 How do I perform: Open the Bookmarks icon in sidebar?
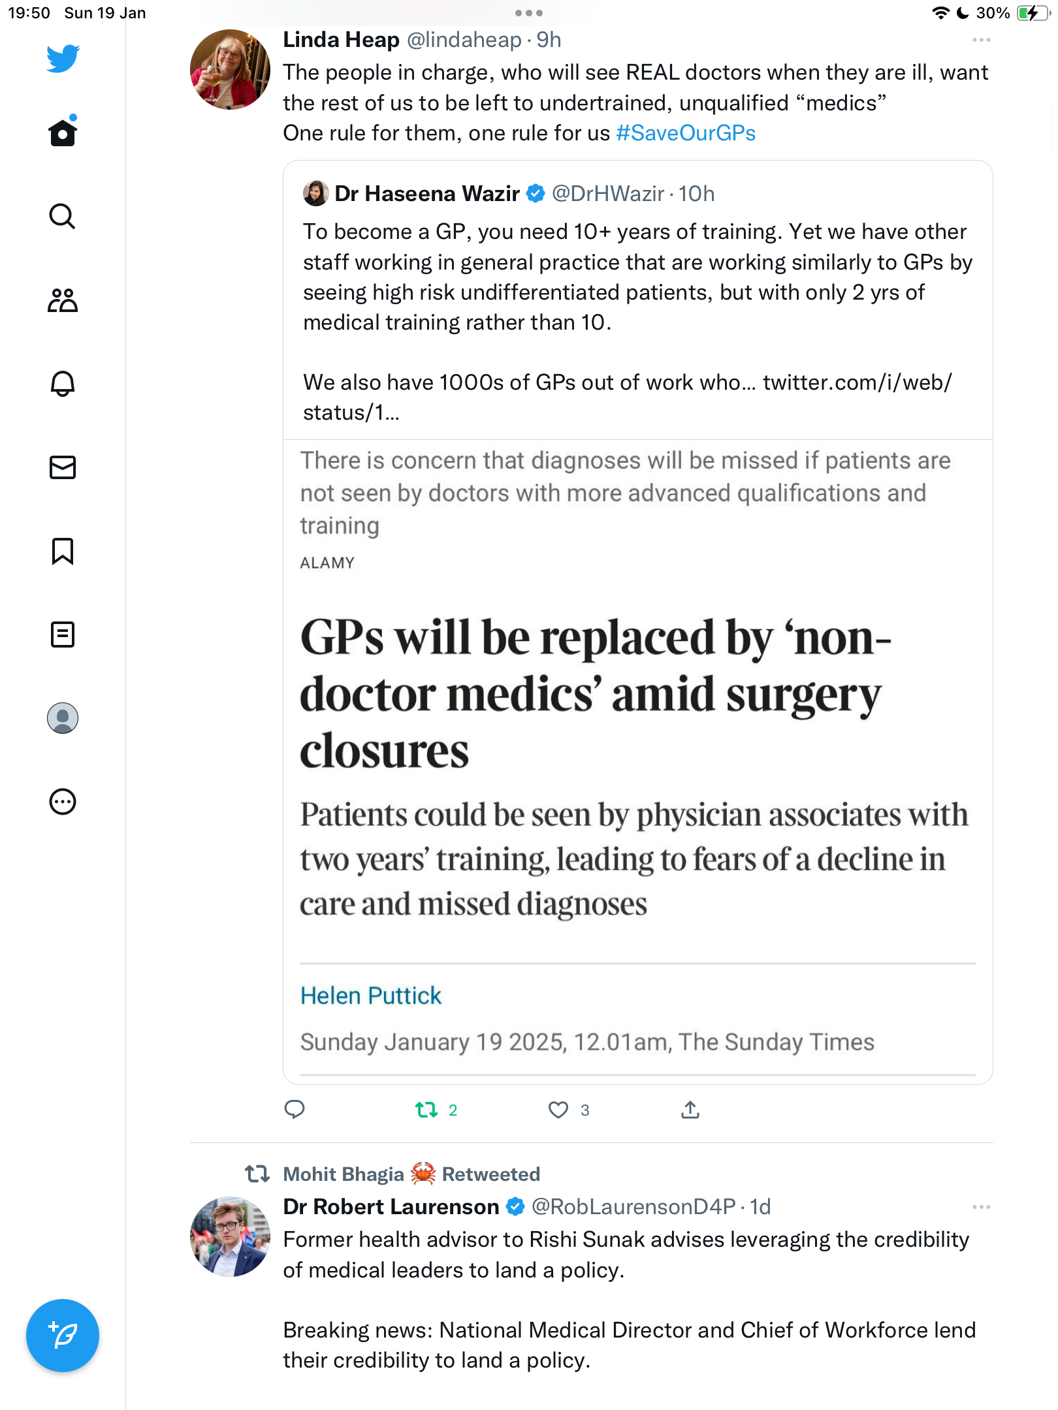coord(63,551)
